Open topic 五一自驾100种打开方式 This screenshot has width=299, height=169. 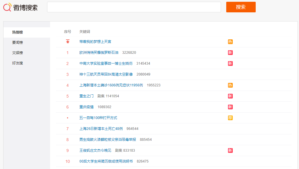tap(98, 118)
